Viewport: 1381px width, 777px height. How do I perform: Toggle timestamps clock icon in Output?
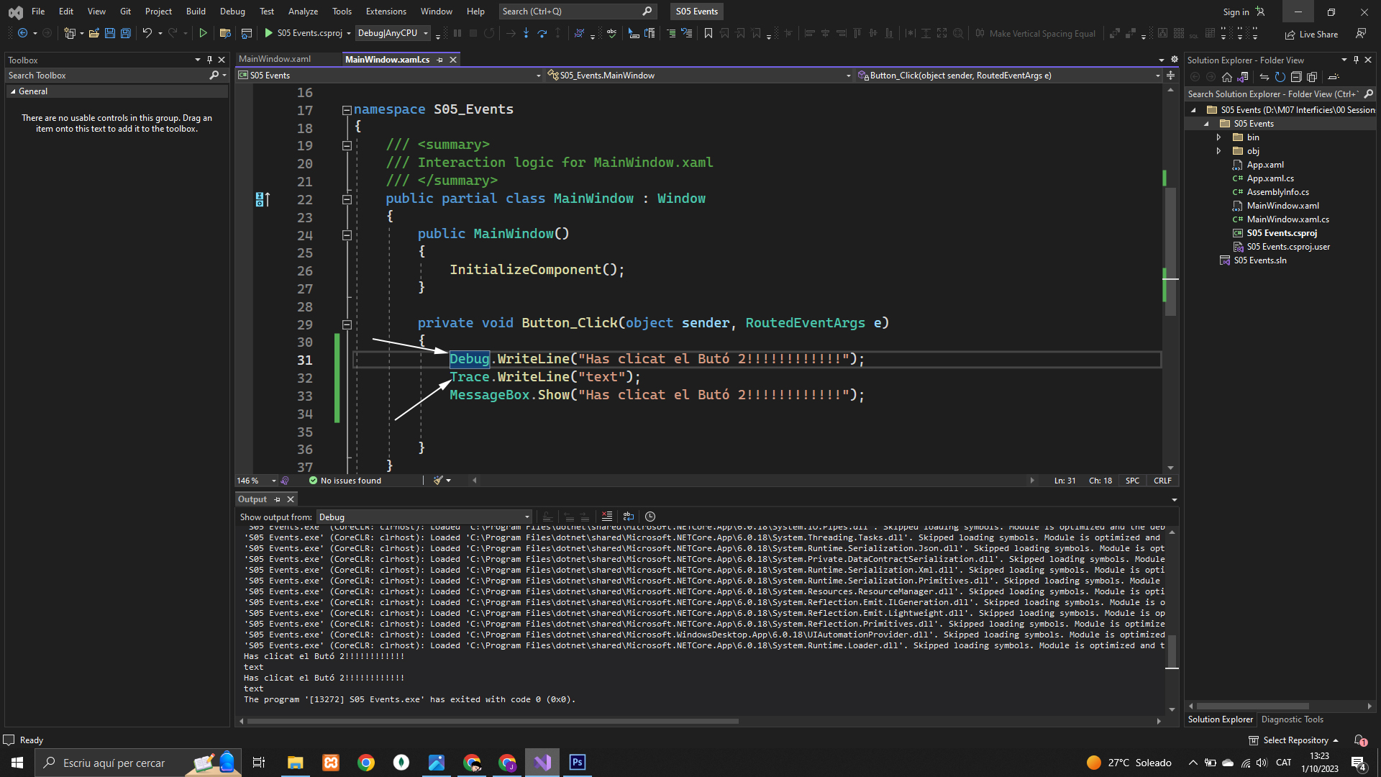650,517
